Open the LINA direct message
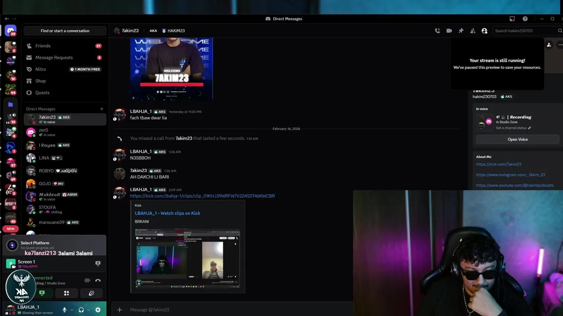 pos(65,158)
